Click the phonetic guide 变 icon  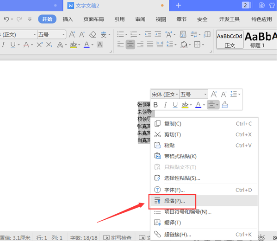104,34
